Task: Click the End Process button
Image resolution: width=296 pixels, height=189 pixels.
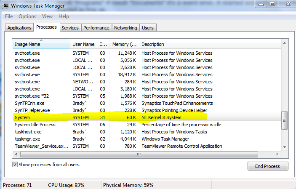Action: click(x=268, y=166)
